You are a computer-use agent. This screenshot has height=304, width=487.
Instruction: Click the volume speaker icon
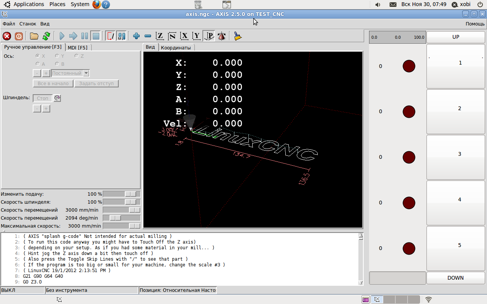[378, 5]
